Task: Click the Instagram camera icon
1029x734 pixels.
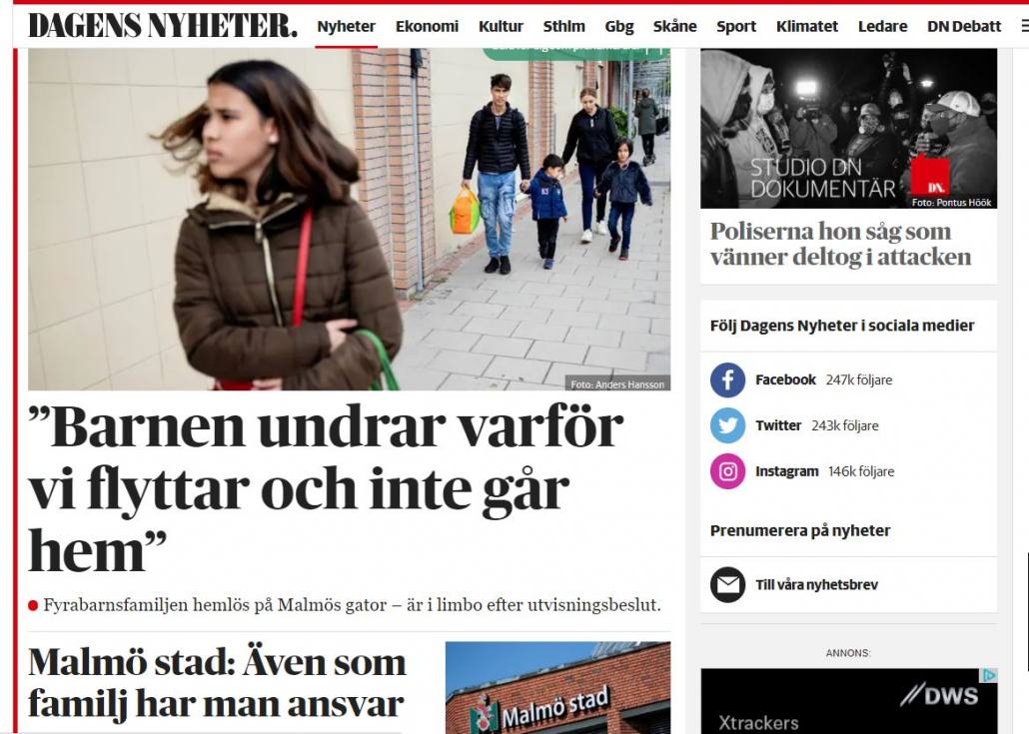Action: (x=727, y=471)
